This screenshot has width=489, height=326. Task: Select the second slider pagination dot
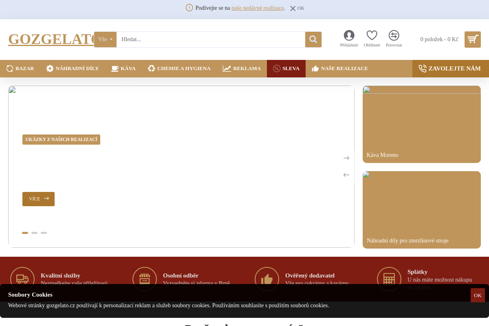tap(34, 233)
